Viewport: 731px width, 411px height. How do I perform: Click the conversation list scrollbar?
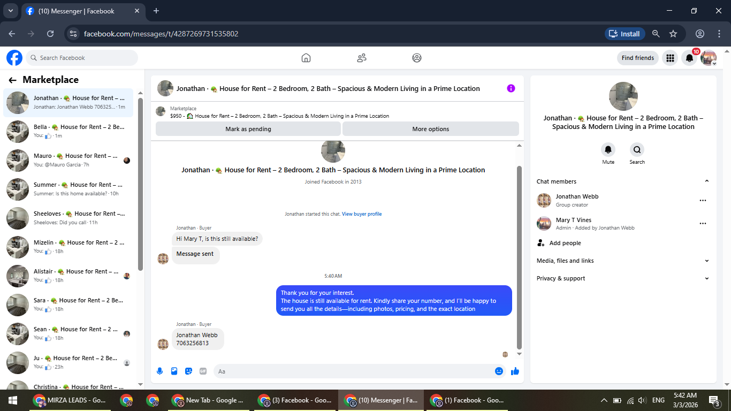140,185
